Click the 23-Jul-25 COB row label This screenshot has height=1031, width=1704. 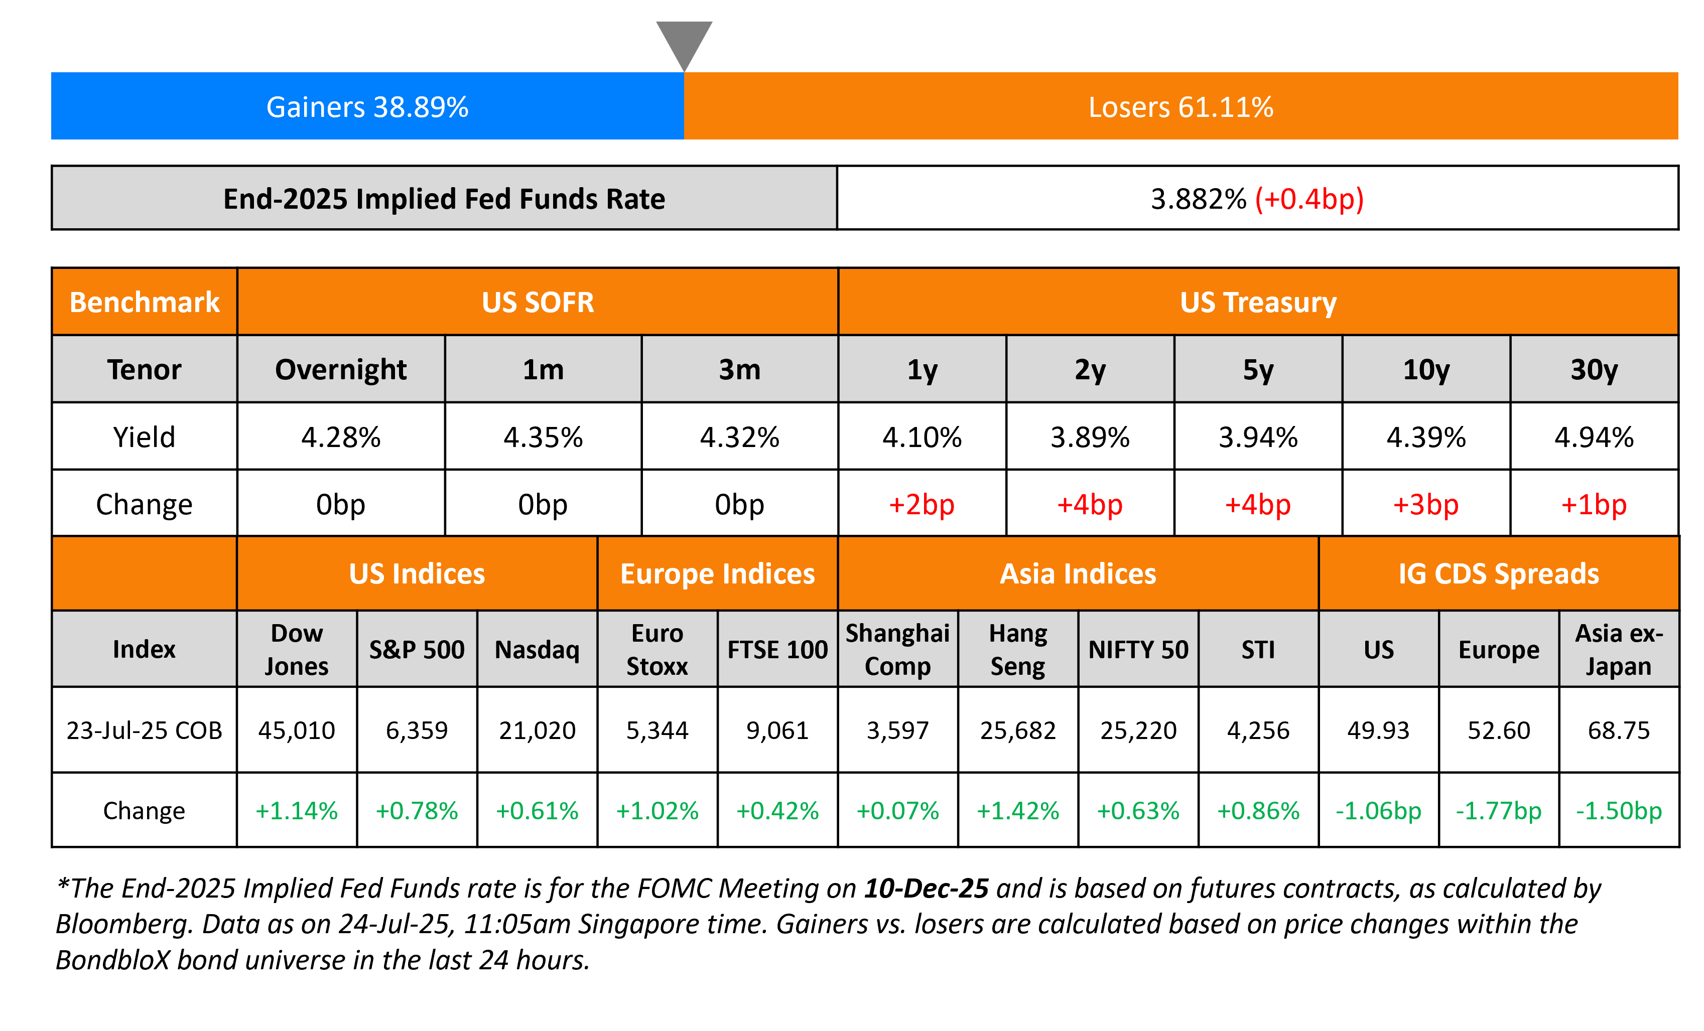(x=145, y=730)
